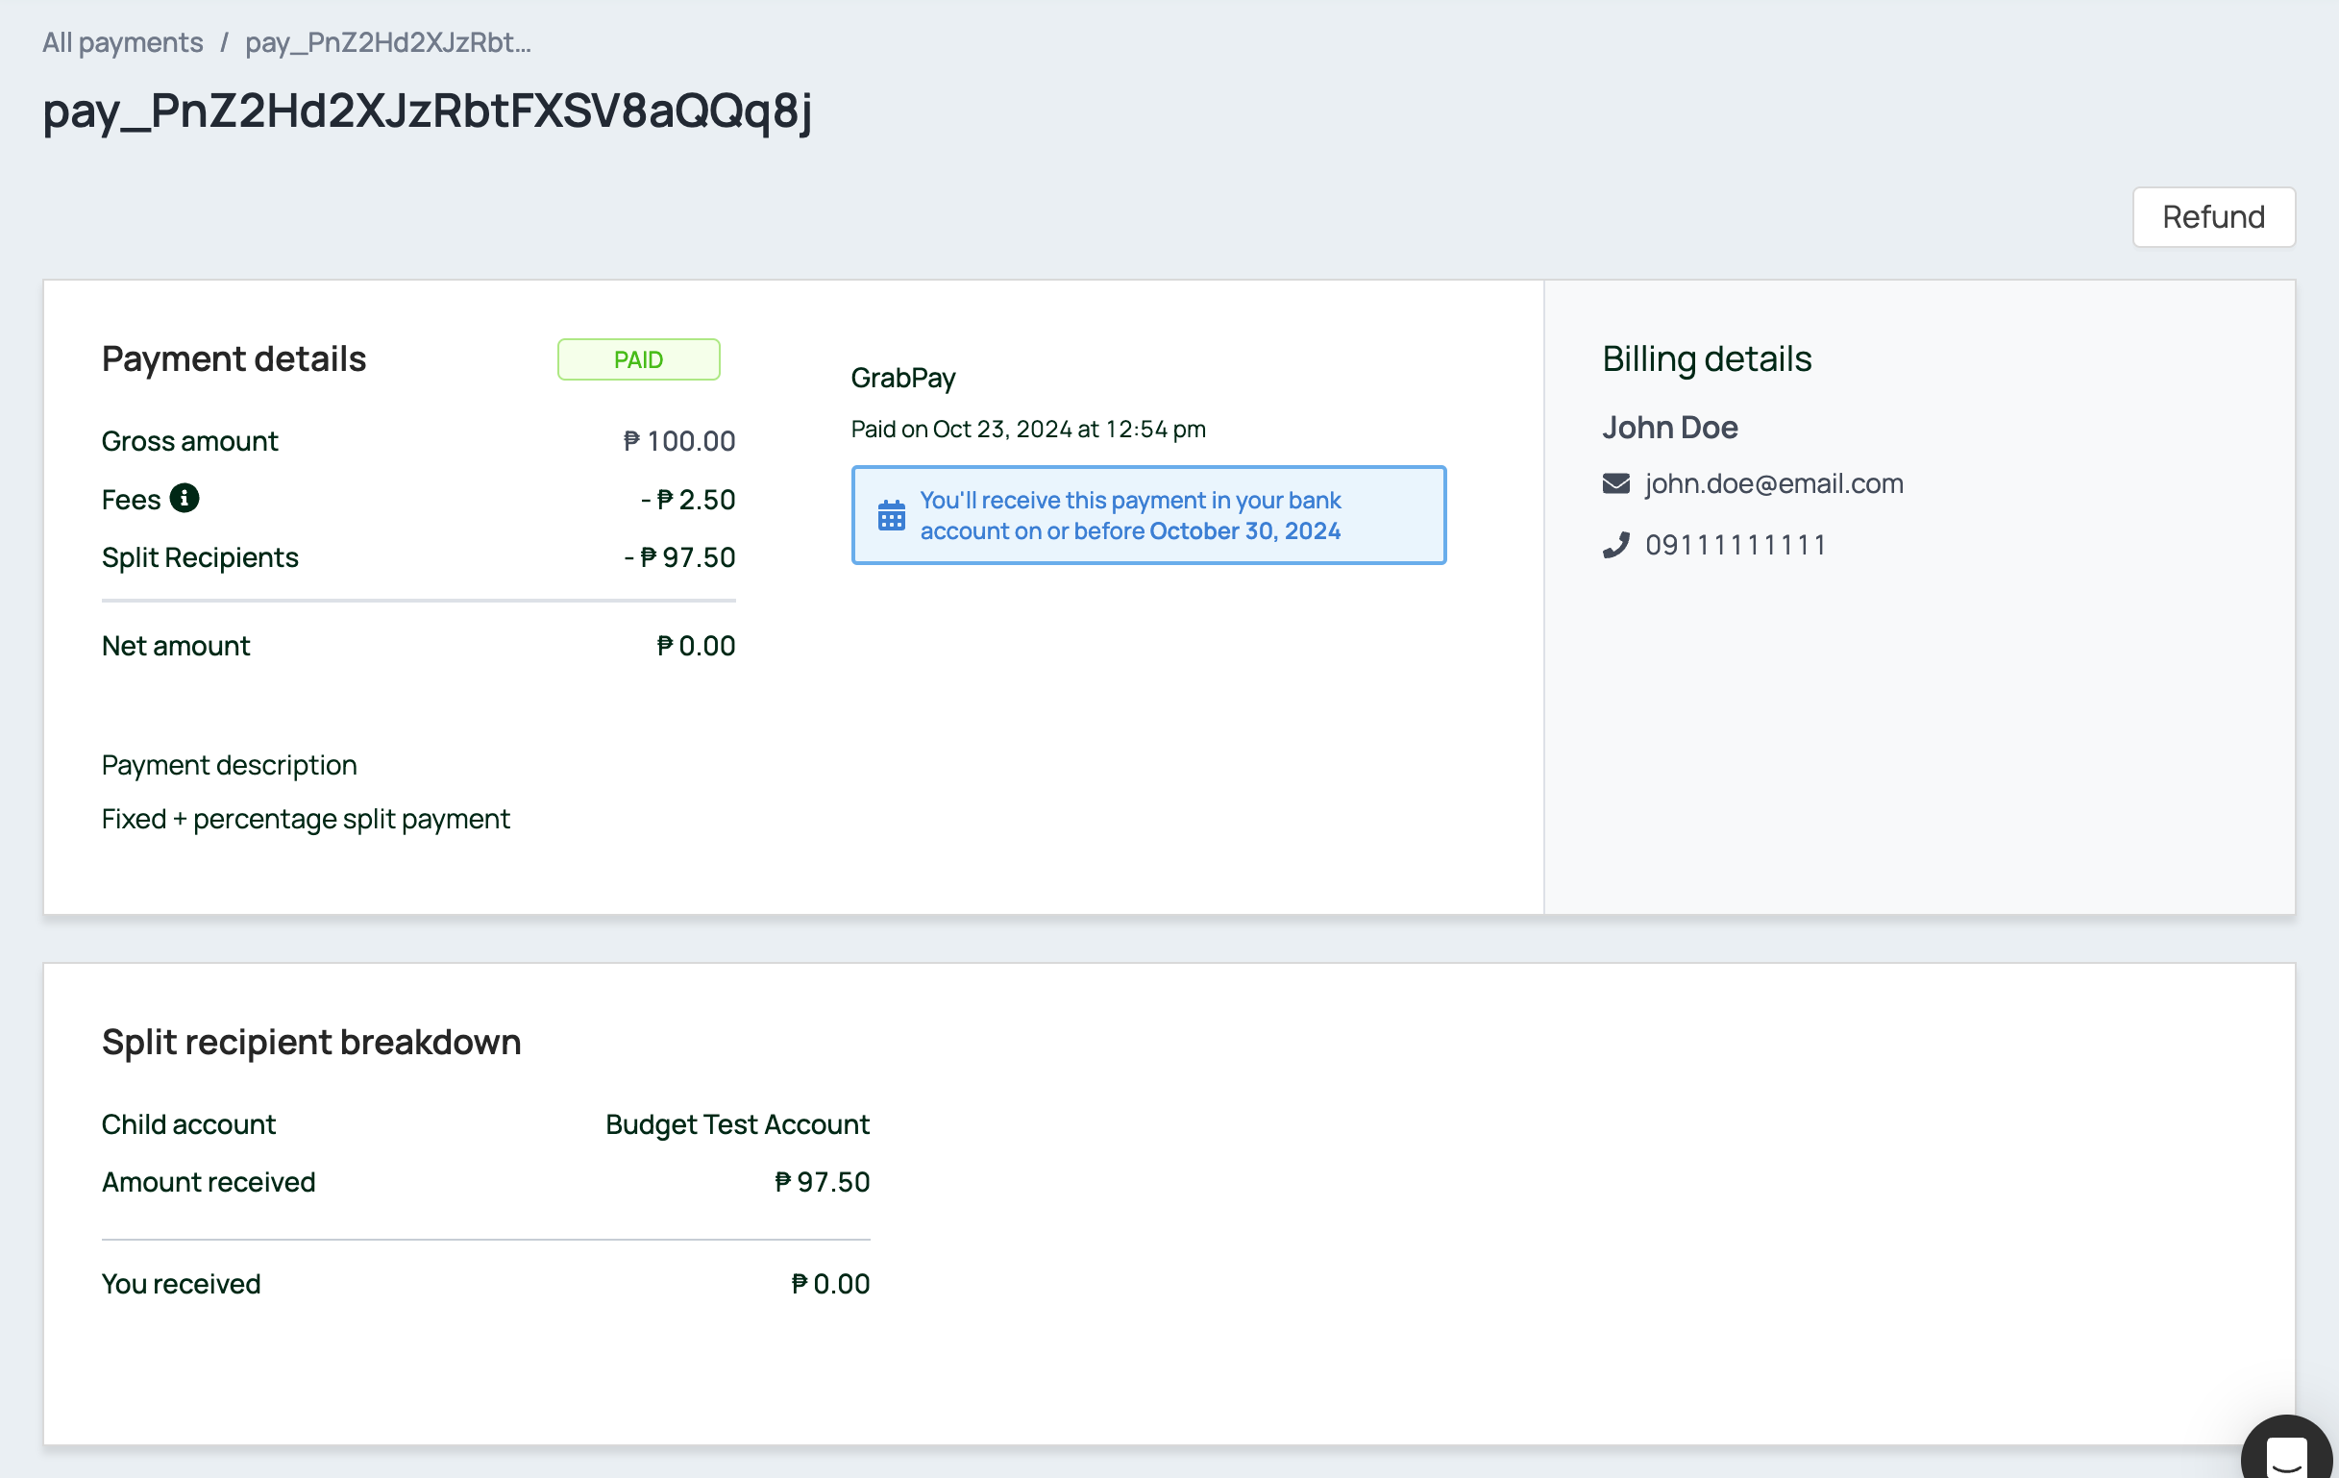The height and width of the screenshot is (1478, 2339).
Task: Click the phone number 09111111111
Action: [x=1735, y=545]
